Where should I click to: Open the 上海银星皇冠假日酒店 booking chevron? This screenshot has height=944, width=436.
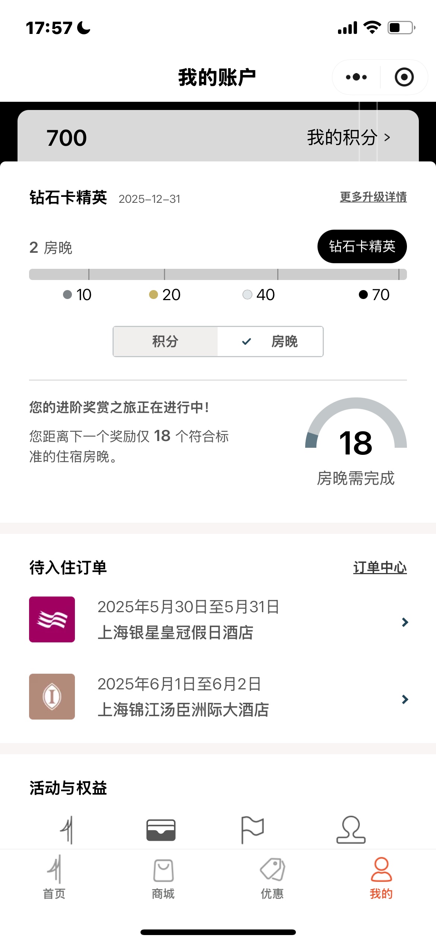click(405, 622)
